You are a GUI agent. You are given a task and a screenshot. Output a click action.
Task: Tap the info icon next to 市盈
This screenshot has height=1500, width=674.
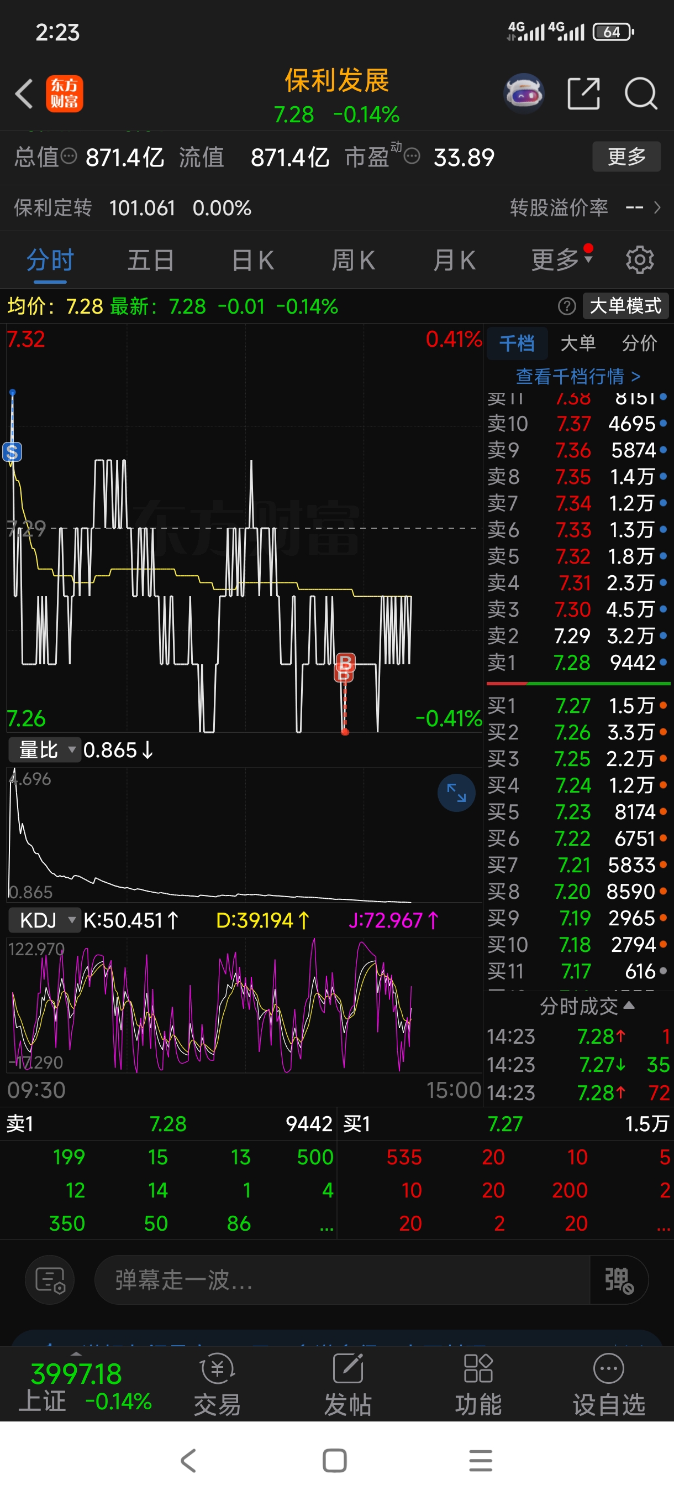(x=412, y=156)
